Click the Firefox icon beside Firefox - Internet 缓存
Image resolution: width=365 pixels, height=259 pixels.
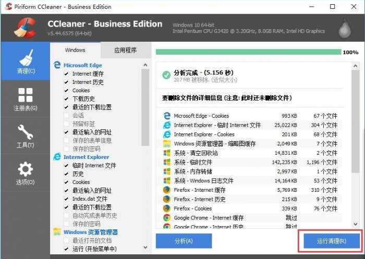click(167, 190)
